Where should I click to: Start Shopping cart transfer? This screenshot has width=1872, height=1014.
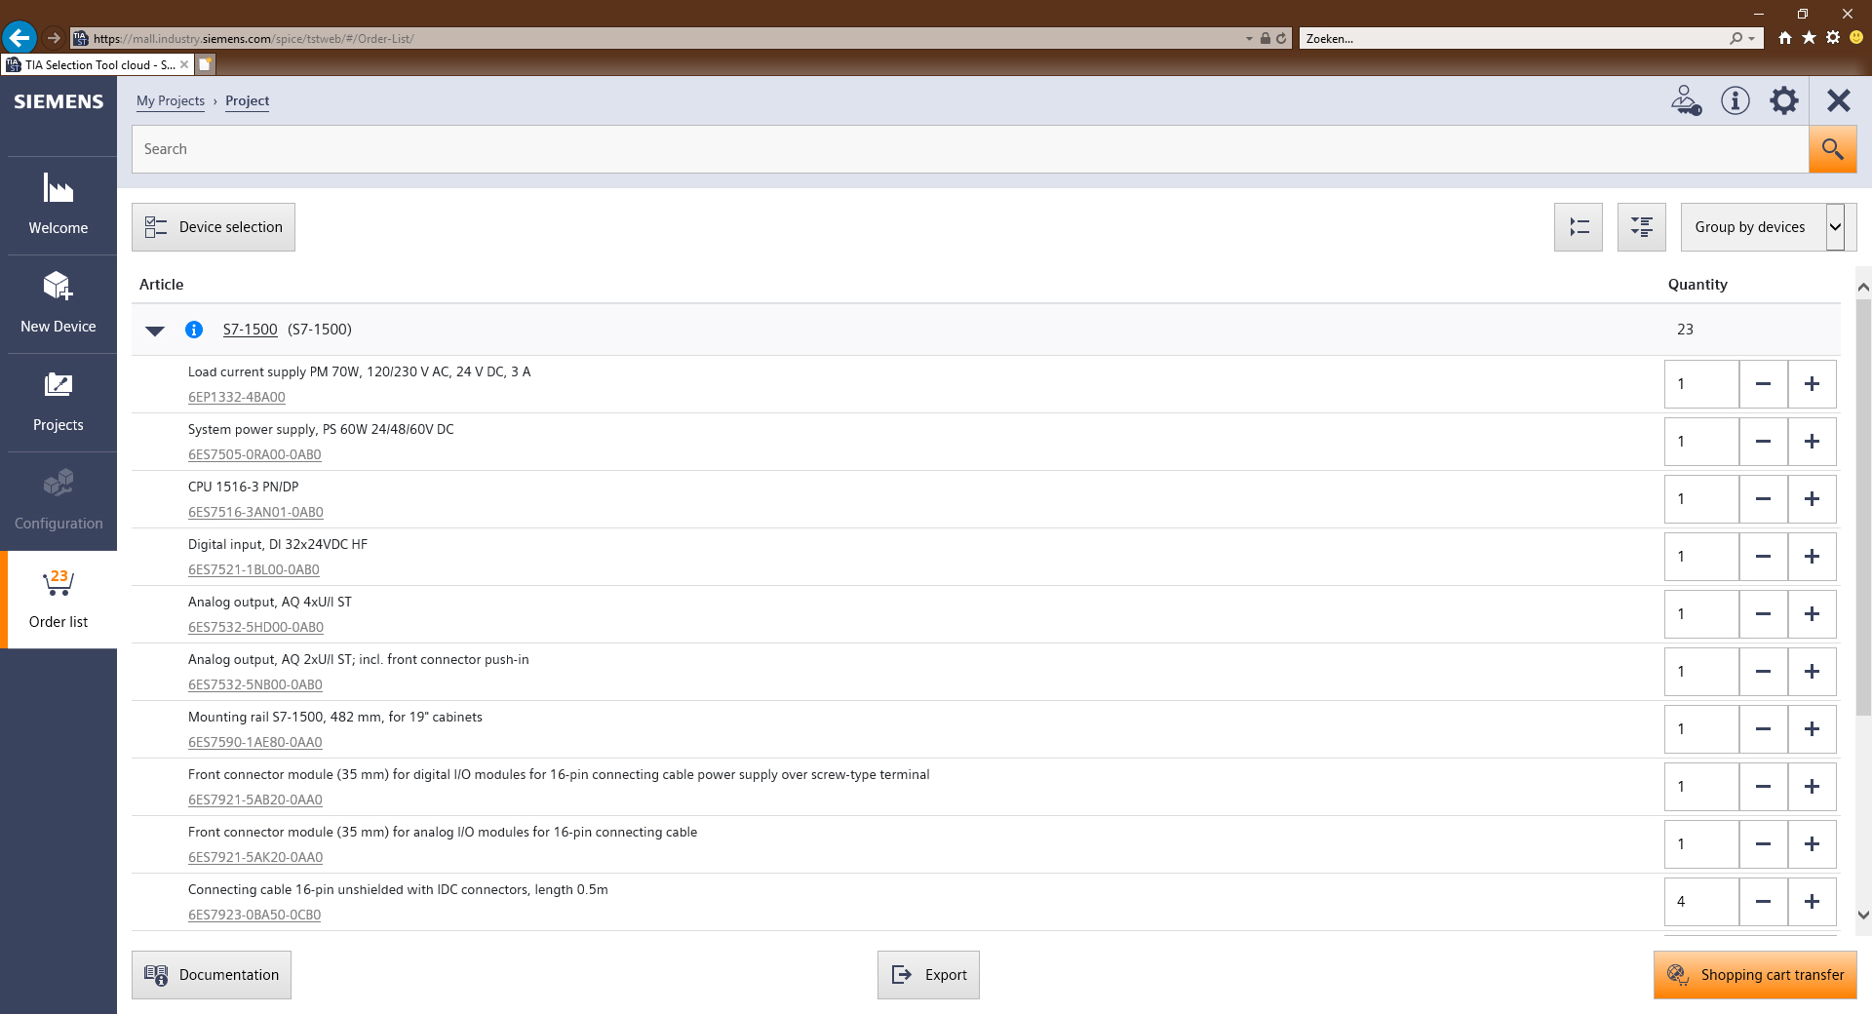click(x=1755, y=975)
